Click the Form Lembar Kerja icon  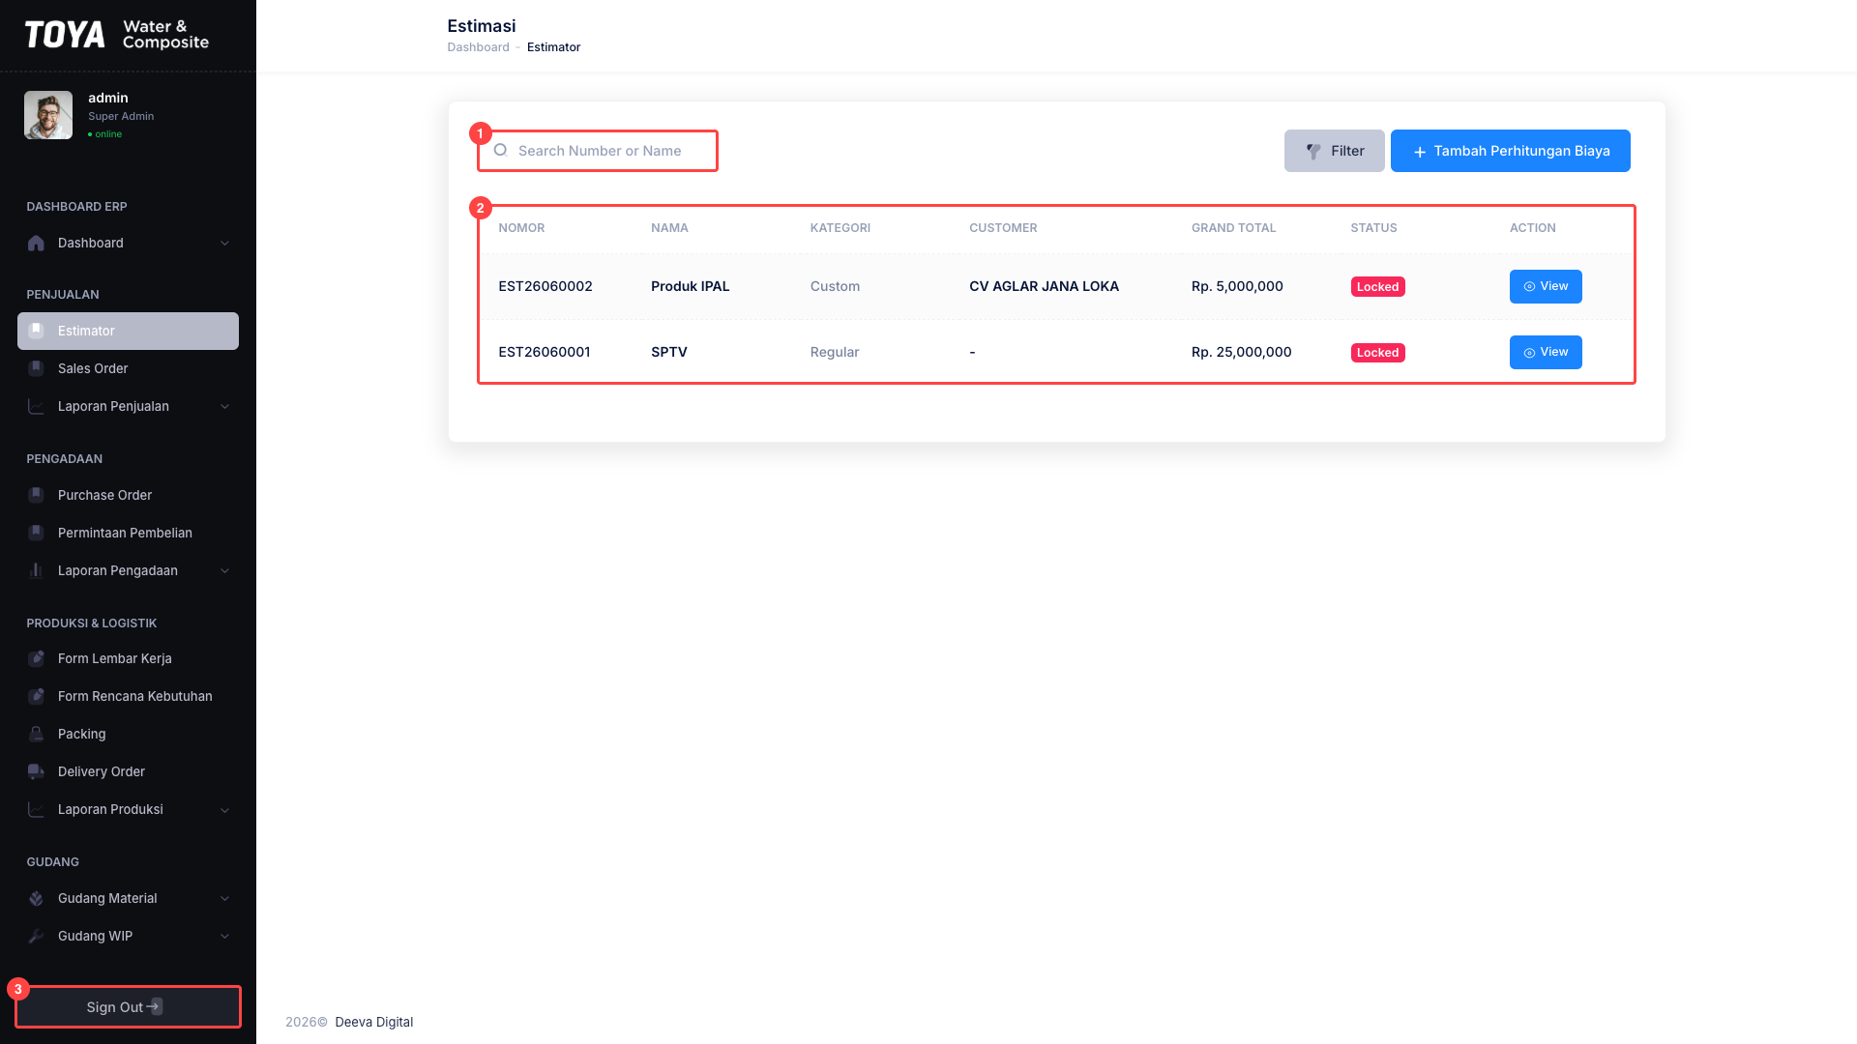[36, 658]
